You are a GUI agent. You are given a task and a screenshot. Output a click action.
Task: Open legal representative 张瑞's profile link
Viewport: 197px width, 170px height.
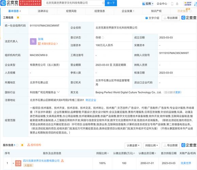tap(40, 39)
